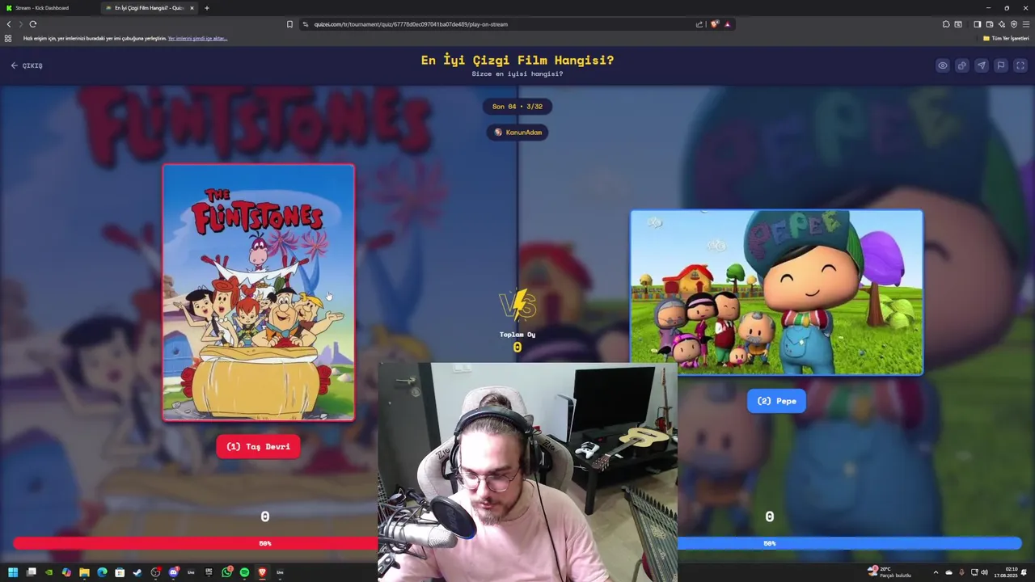Open NVIDIA app from taskbar
The height and width of the screenshot is (582, 1035).
[x=49, y=572]
